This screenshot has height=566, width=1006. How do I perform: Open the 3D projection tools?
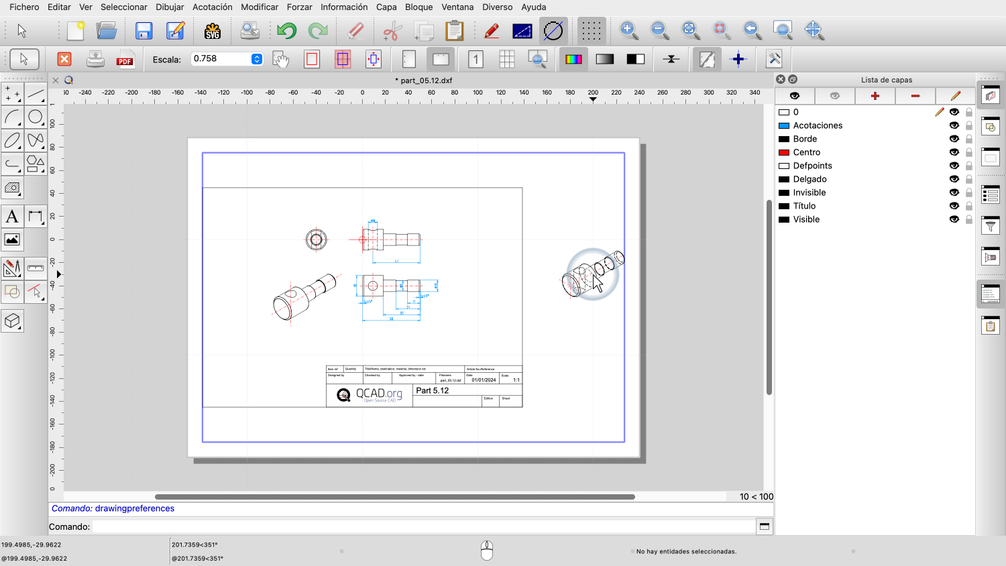coord(12,321)
